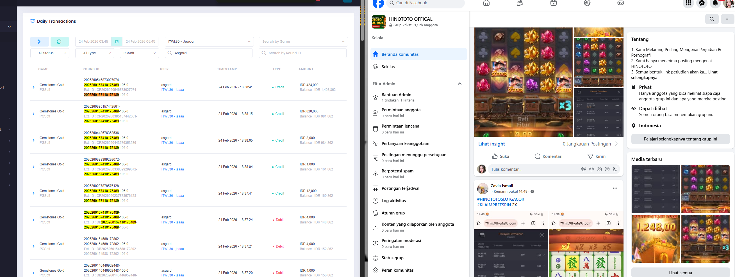The width and height of the screenshot is (735, 277).
Task: Open the Search by Game dropdown
Action: pos(303,41)
